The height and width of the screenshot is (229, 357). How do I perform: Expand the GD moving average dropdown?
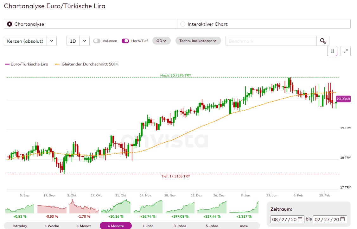[162, 41]
